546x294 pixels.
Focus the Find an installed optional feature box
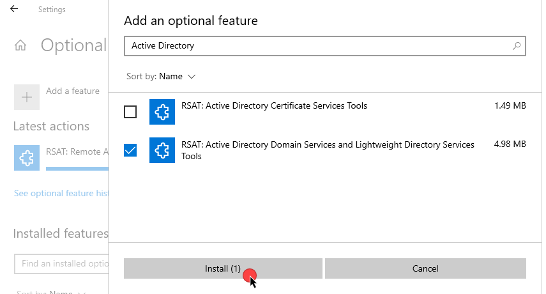(61, 263)
